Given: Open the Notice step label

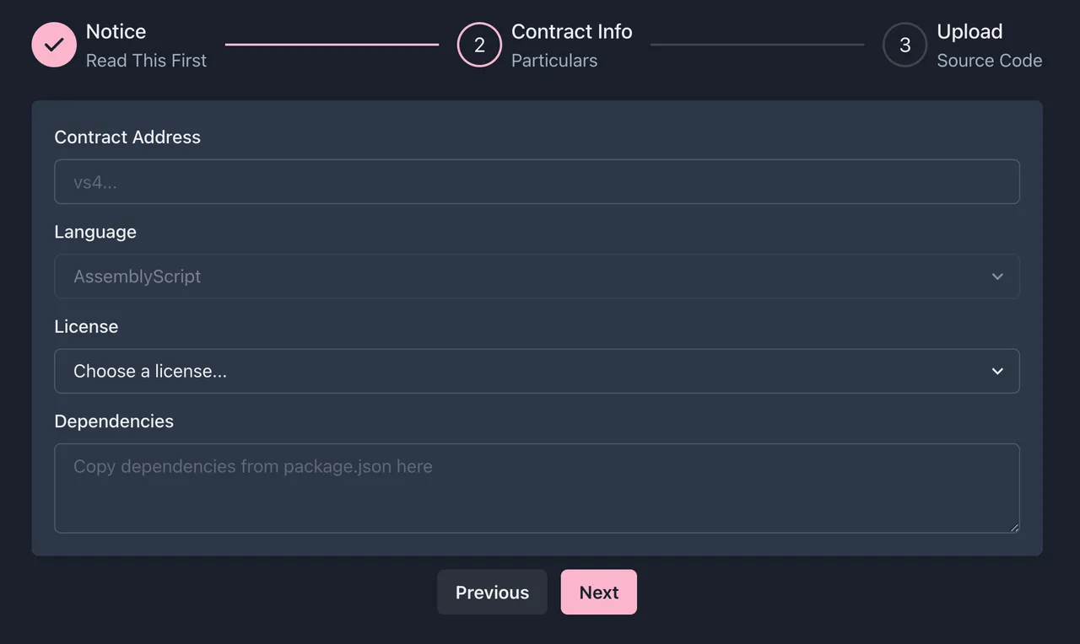Looking at the screenshot, I should [116, 32].
